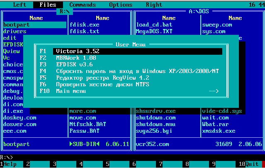Select shsurdrv.exe file
Screen dimensions: 265x168
(156, 111)
